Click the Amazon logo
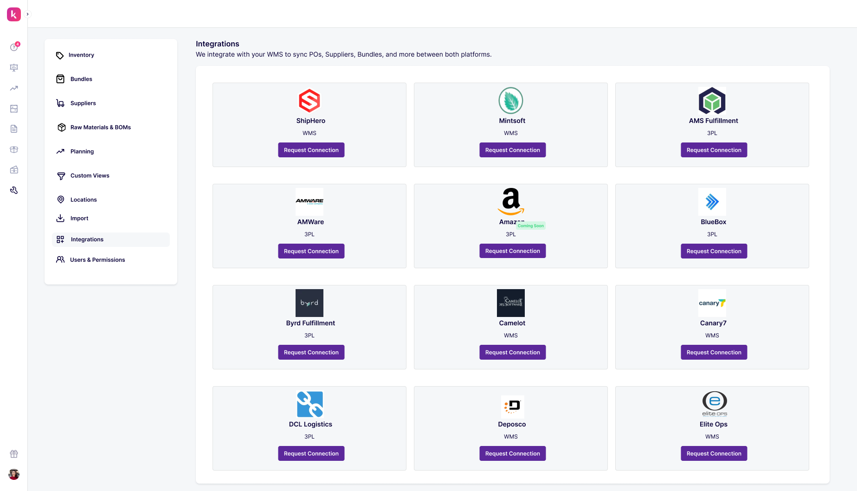 (x=511, y=201)
